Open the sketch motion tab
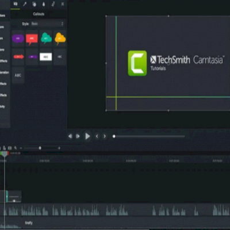The width and height of the screenshot is (230, 230). coord(53,4)
